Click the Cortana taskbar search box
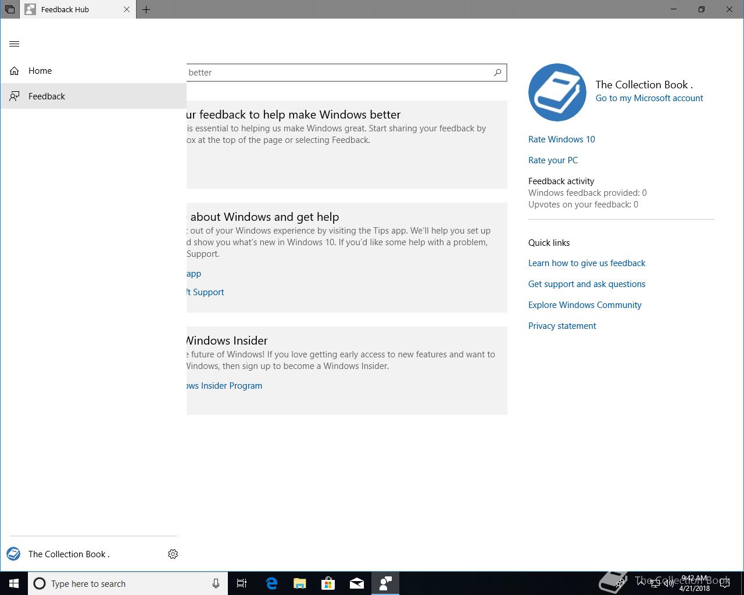744x595 pixels. 128,583
